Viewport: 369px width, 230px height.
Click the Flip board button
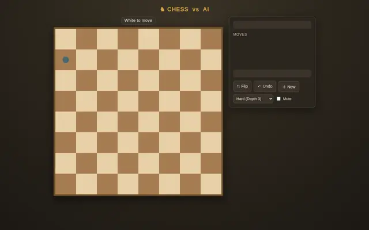[x=242, y=86]
